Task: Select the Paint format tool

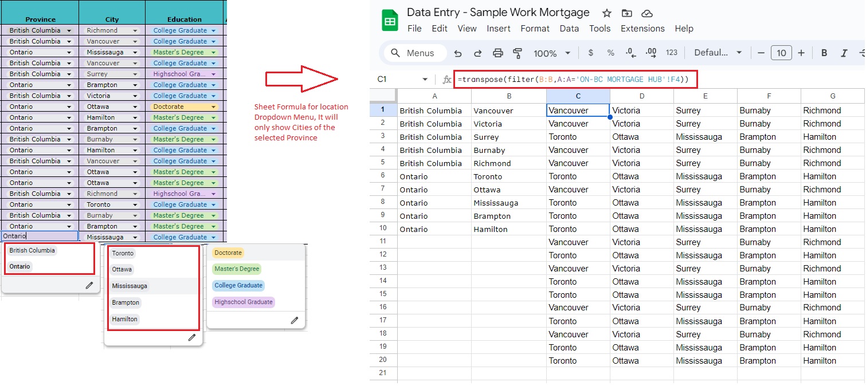Action: coord(518,53)
